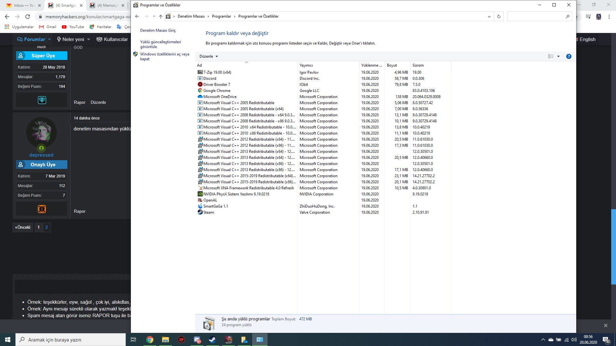This screenshot has height=346, width=616.
Task: Select Microsoft OneDrive in the program list
Action: pyautogui.click(x=220, y=97)
